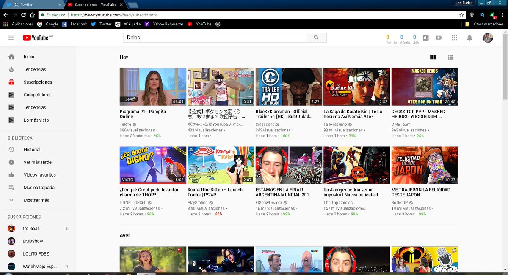This screenshot has height=275, width=508.
Task: Play Felicidad desde Japón thumbnail
Action: (x=425, y=165)
